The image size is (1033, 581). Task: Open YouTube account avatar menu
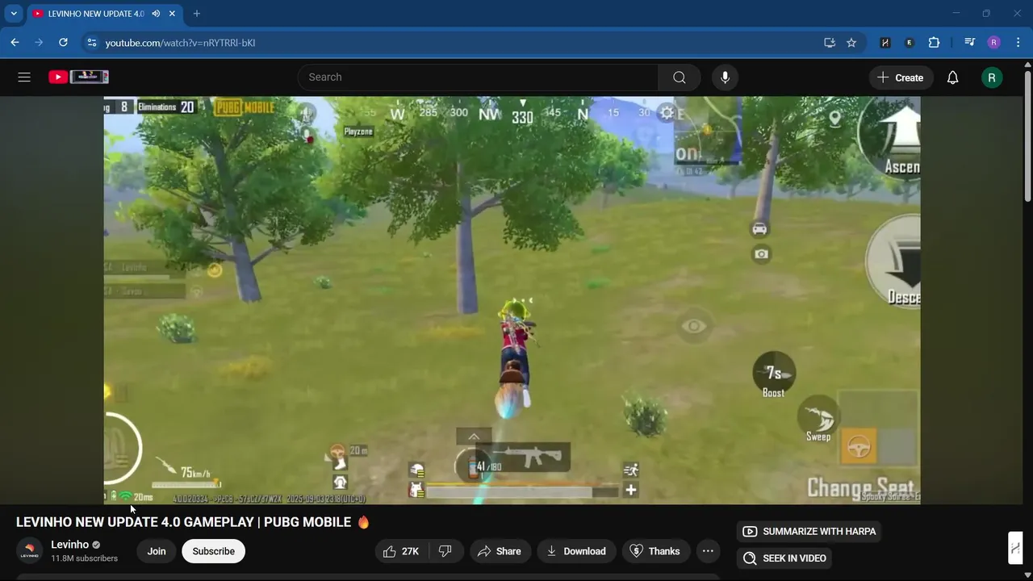coord(992,77)
